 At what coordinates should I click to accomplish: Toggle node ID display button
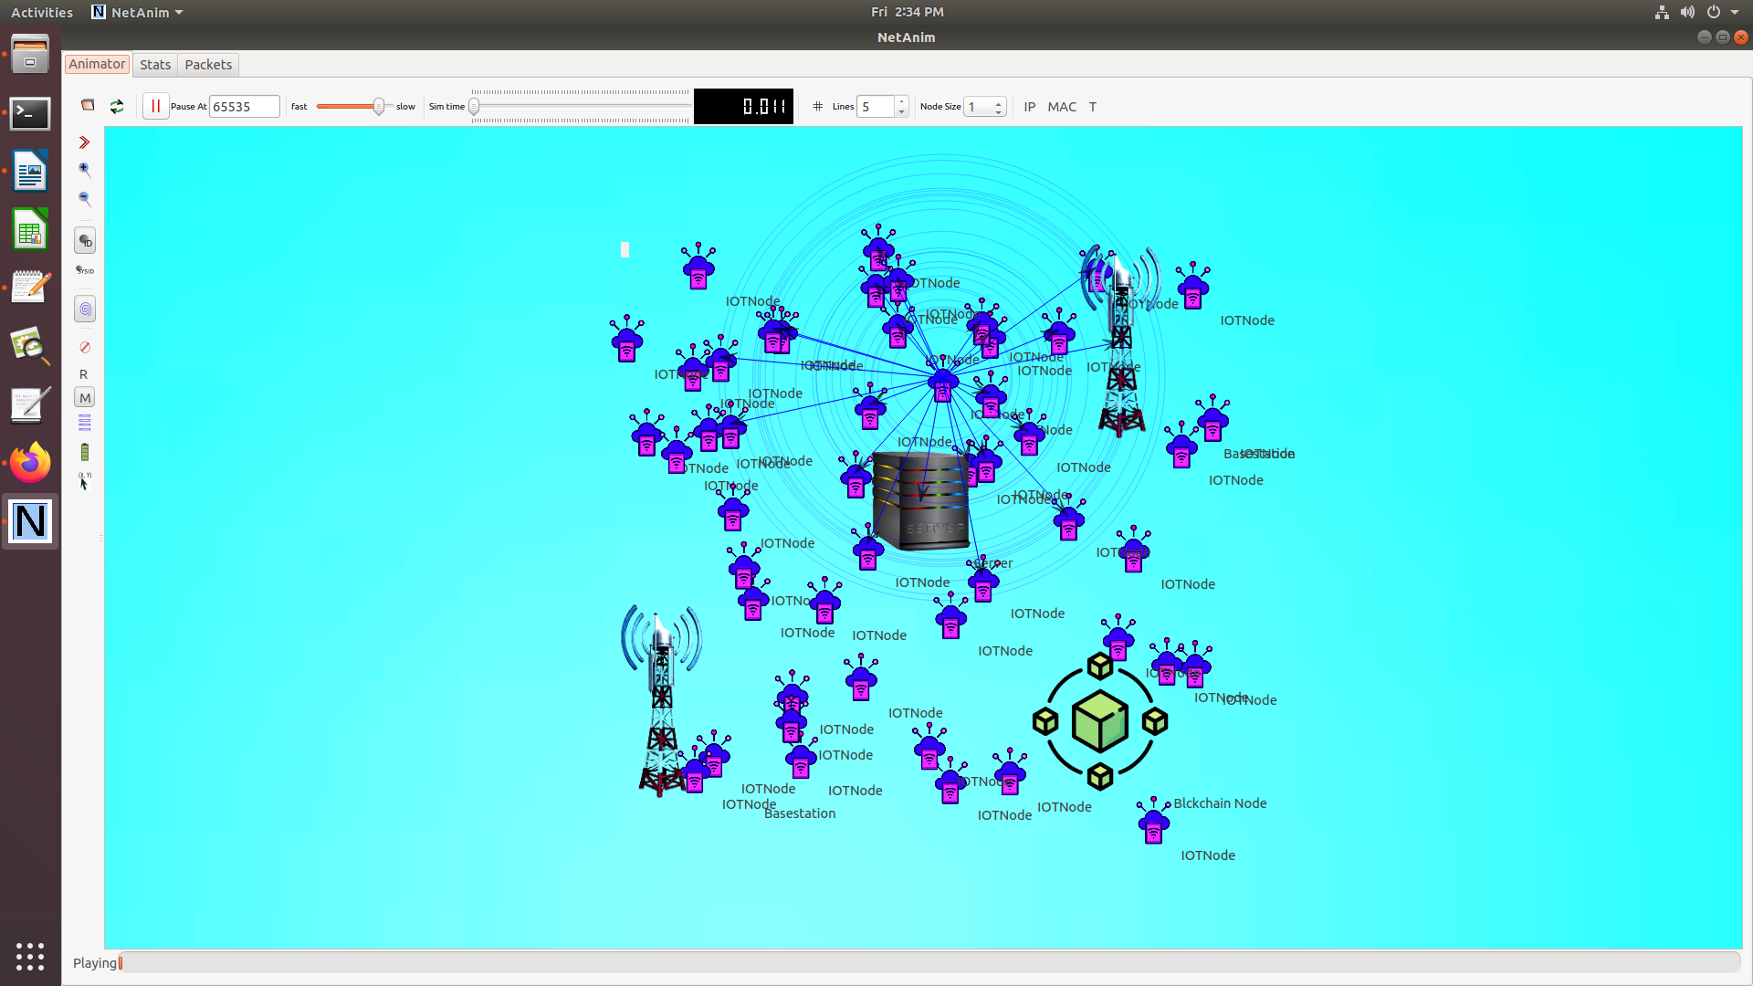click(x=85, y=241)
